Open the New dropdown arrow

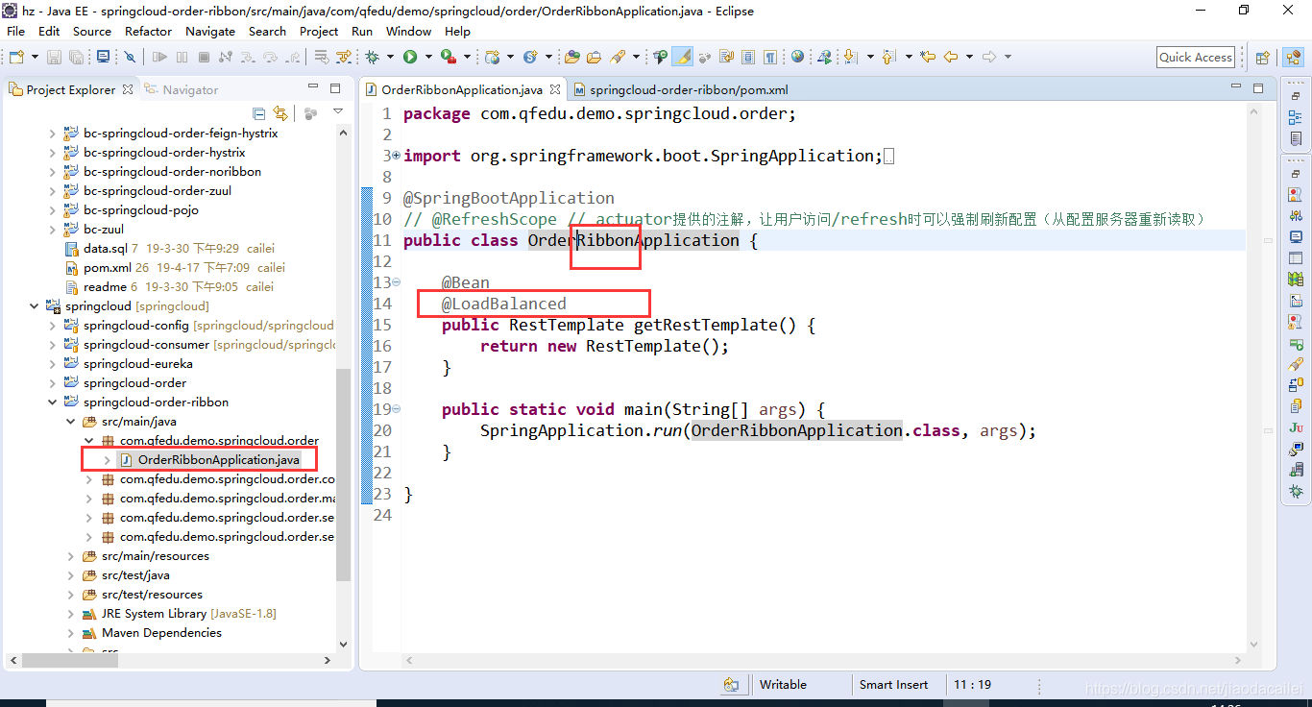pos(35,57)
